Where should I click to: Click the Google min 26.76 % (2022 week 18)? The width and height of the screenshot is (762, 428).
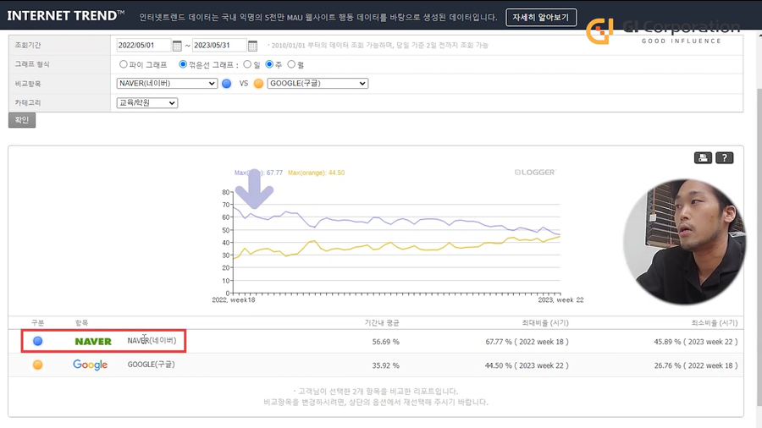695,365
